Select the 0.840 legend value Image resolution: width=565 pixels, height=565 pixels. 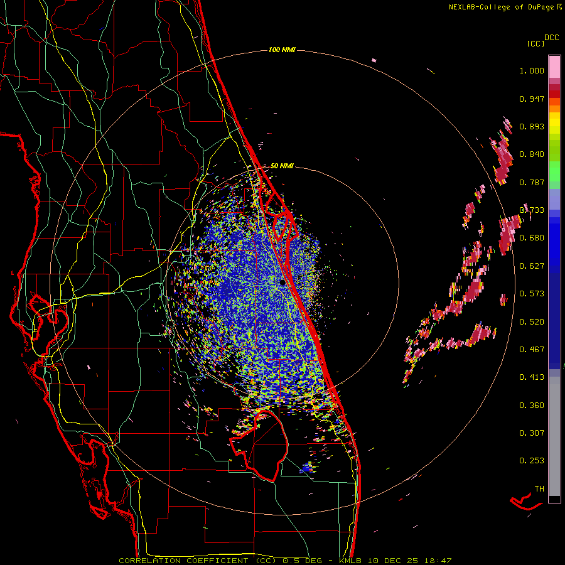coord(532,154)
